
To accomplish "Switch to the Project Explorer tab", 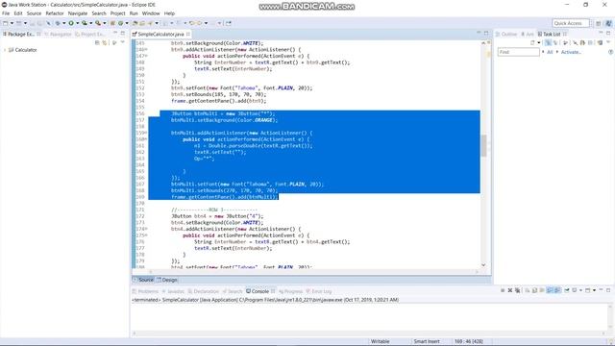I will (x=90, y=35).
